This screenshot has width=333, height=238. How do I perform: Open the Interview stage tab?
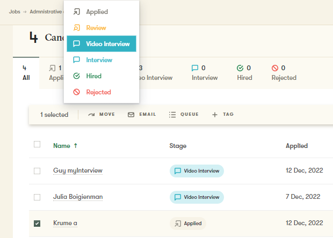(x=205, y=73)
